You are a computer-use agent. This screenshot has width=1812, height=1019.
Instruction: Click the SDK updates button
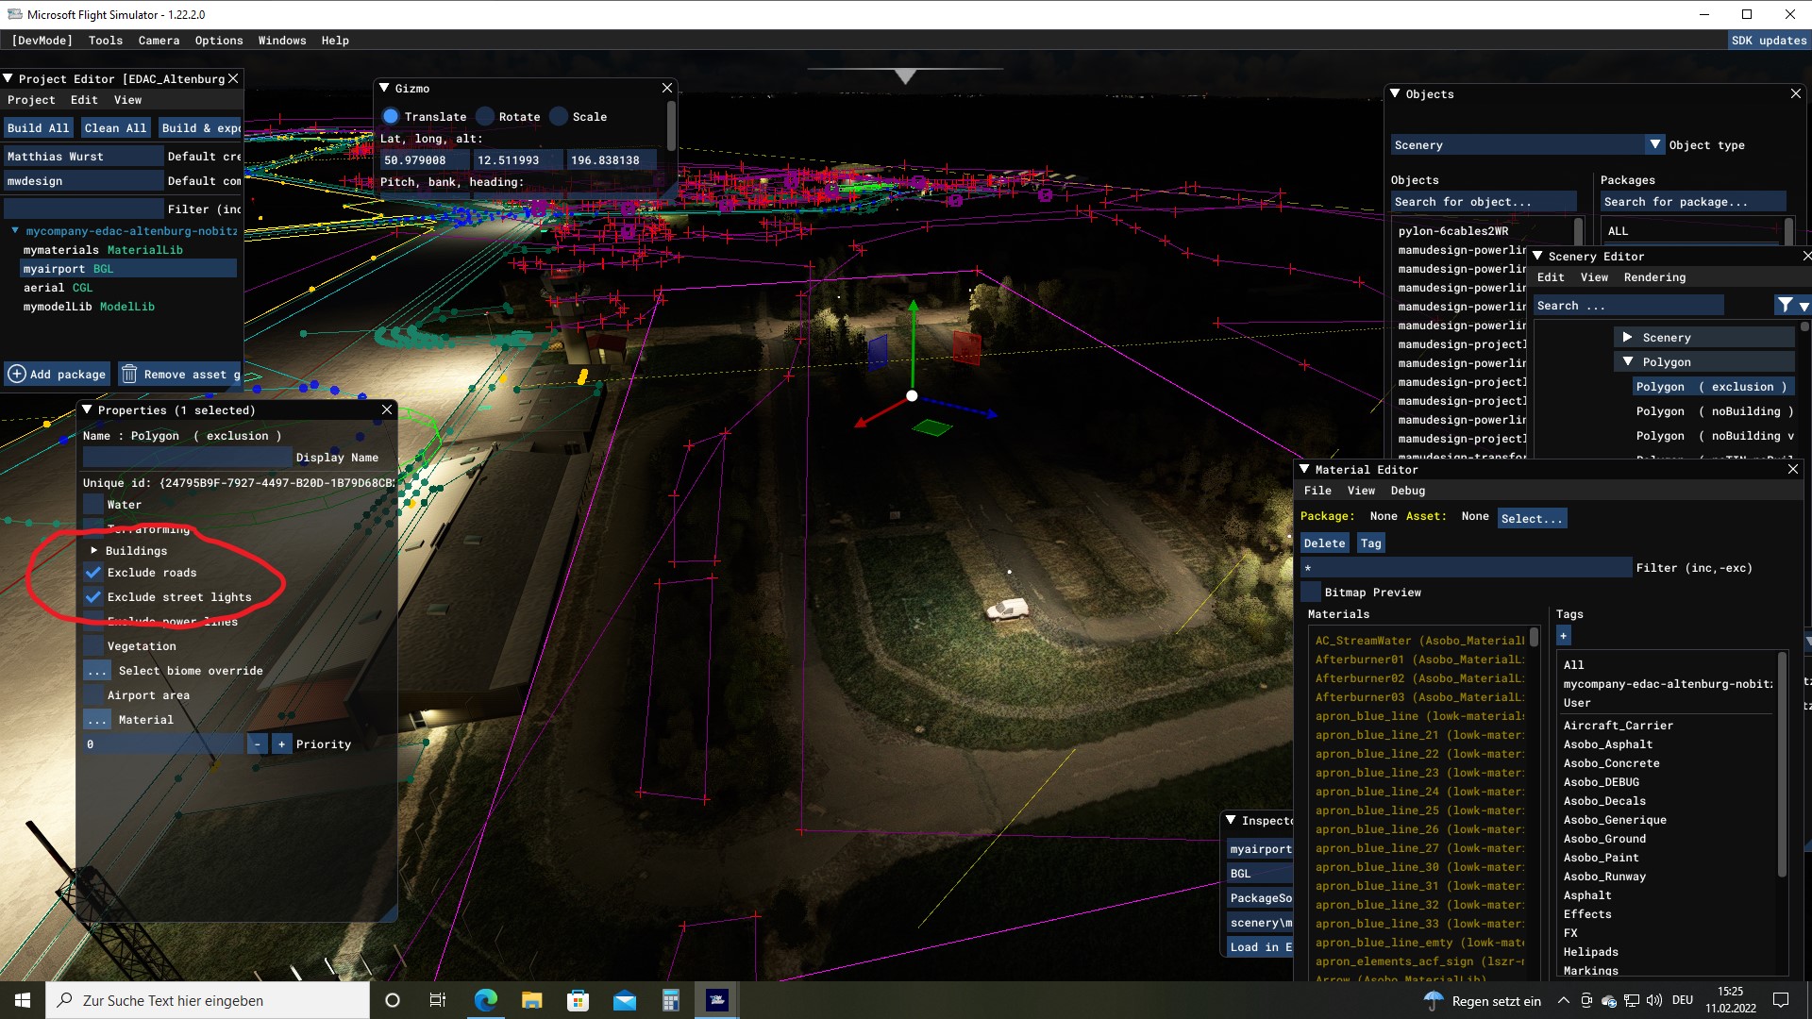point(1769,41)
